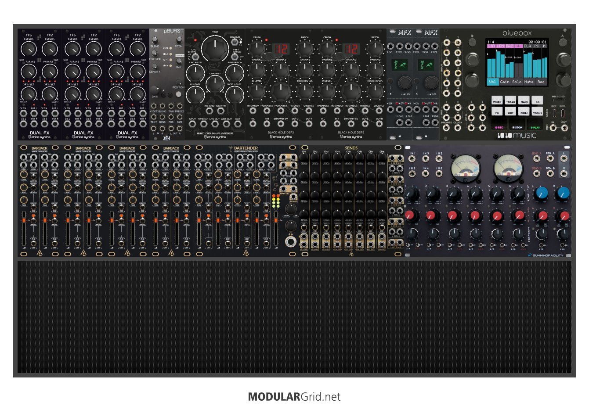This screenshot has height=406, width=589.
Task: Select the Vol tab on bluebox screen
Action: point(492,82)
